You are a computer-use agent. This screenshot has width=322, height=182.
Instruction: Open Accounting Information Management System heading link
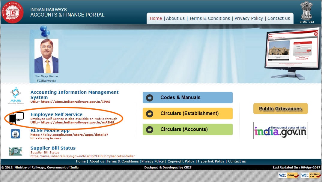point(74,95)
